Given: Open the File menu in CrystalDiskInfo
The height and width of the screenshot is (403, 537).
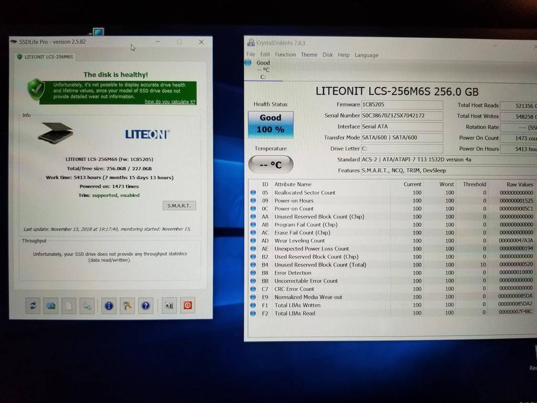Looking at the screenshot, I should [251, 54].
